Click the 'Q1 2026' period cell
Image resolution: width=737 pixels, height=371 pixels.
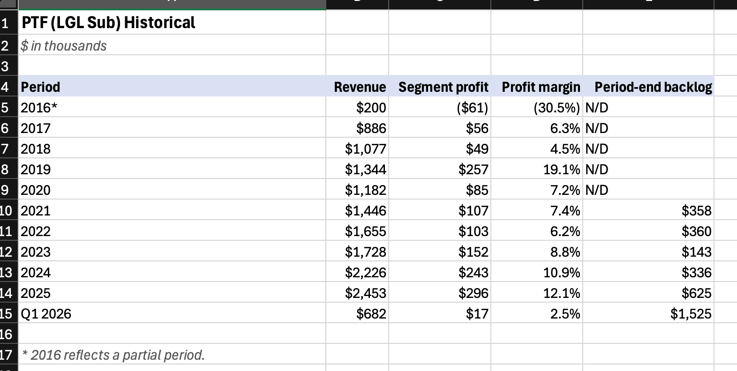click(172, 313)
